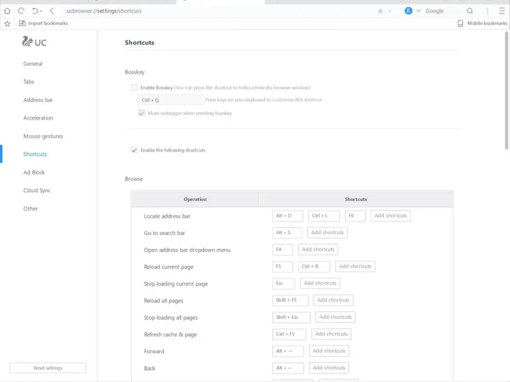Click the bookmarks bar star icon

(x=8, y=24)
